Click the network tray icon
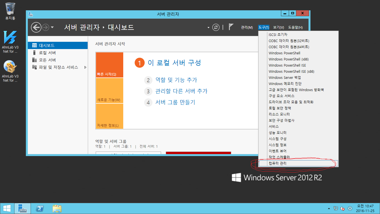 (336, 208)
